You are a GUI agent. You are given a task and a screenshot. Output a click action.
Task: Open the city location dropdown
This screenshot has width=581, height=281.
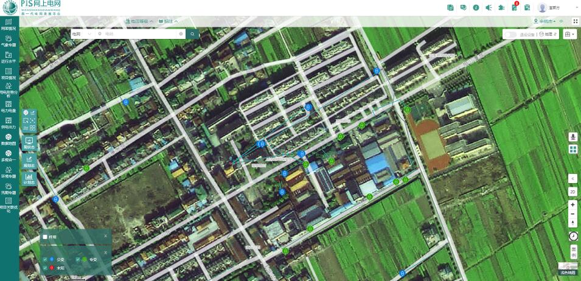pyautogui.click(x=545, y=21)
